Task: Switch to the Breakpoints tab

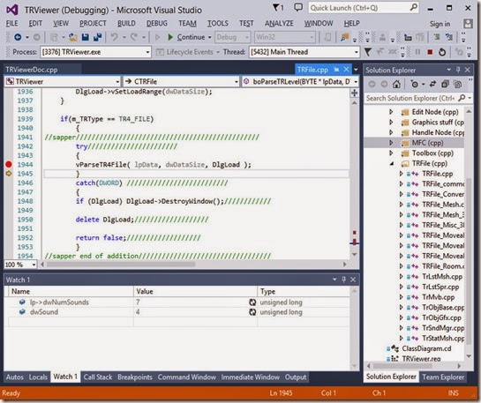Action: point(135,377)
